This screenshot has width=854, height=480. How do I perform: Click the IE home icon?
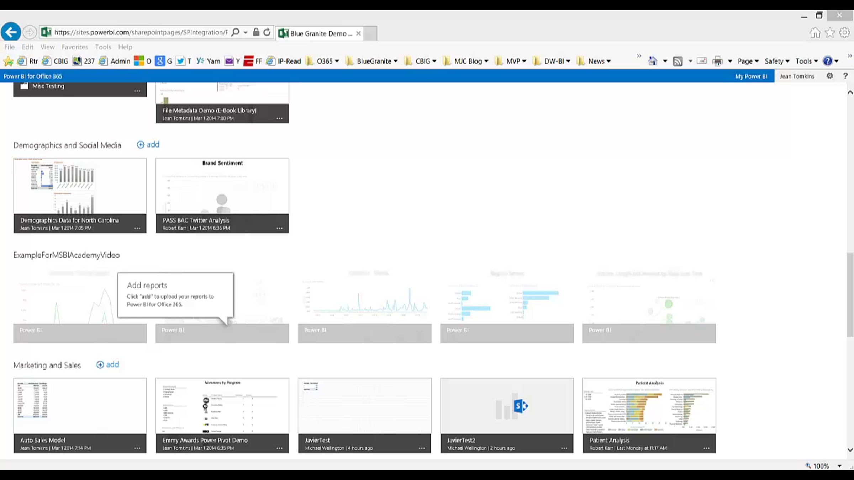click(815, 33)
